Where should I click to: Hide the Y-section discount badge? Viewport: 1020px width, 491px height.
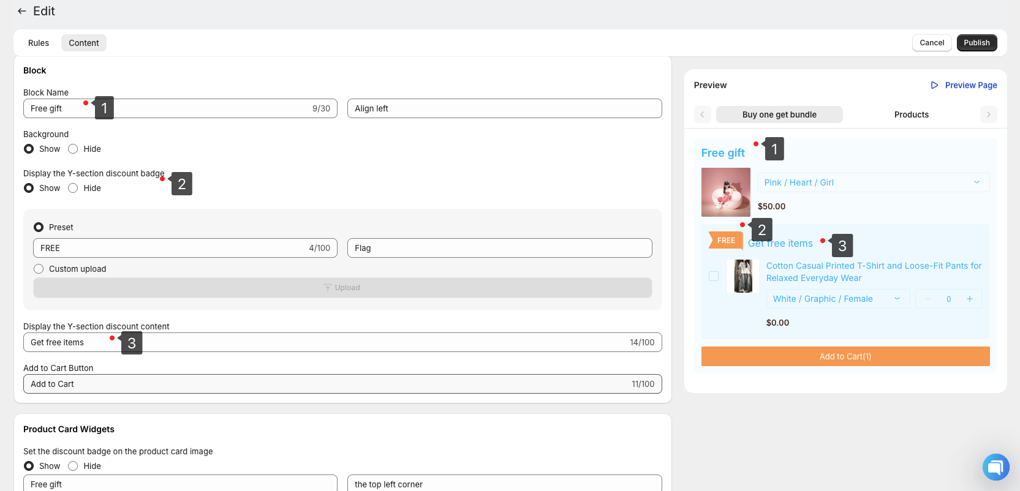coord(73,188)
